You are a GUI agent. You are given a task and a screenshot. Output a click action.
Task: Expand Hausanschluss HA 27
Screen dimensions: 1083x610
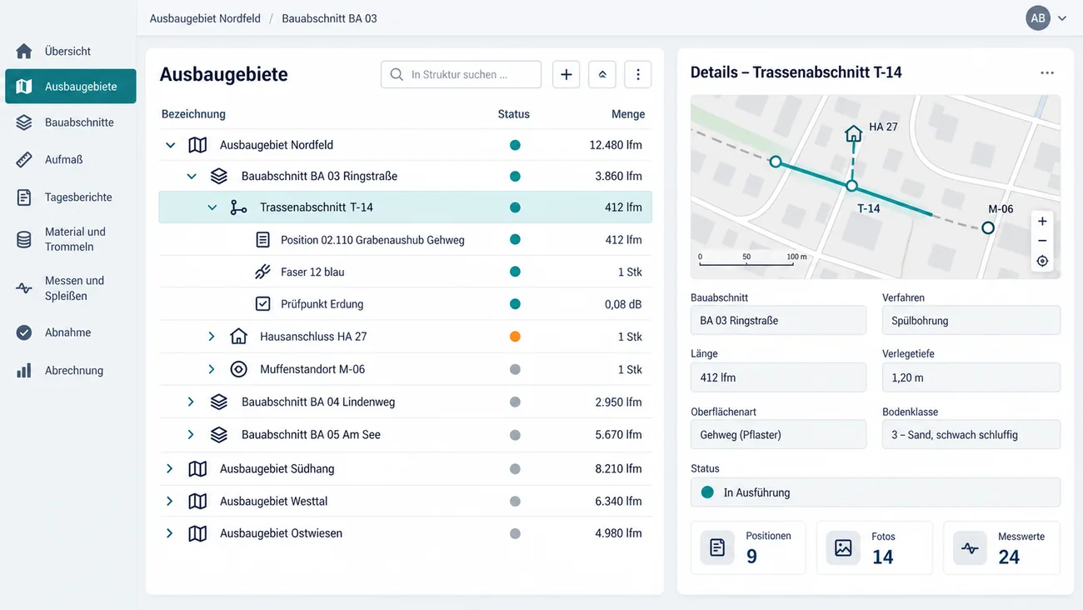pyautogui.click(x=212, y=337)
